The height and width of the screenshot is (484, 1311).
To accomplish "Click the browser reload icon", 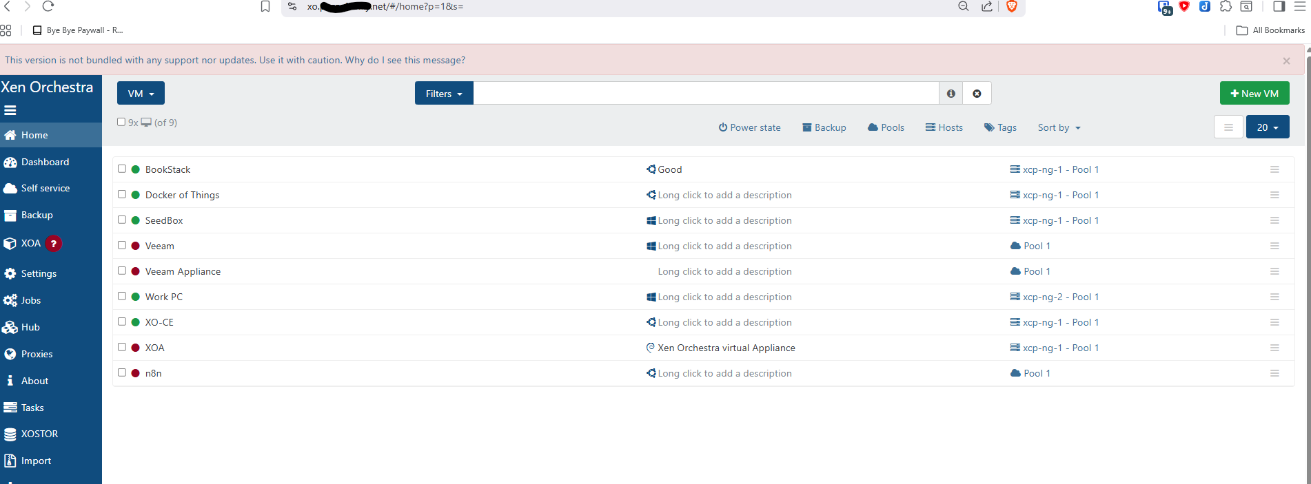I will (48, 6).
